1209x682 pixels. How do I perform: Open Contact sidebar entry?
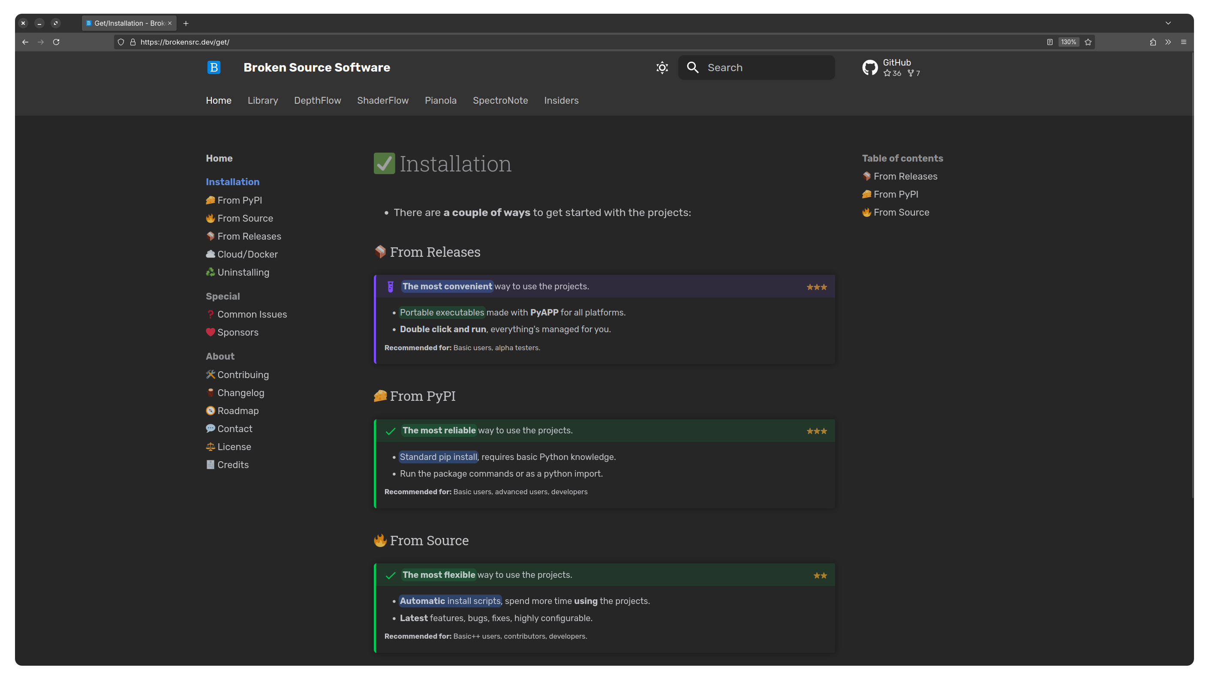tap(229, 429)
